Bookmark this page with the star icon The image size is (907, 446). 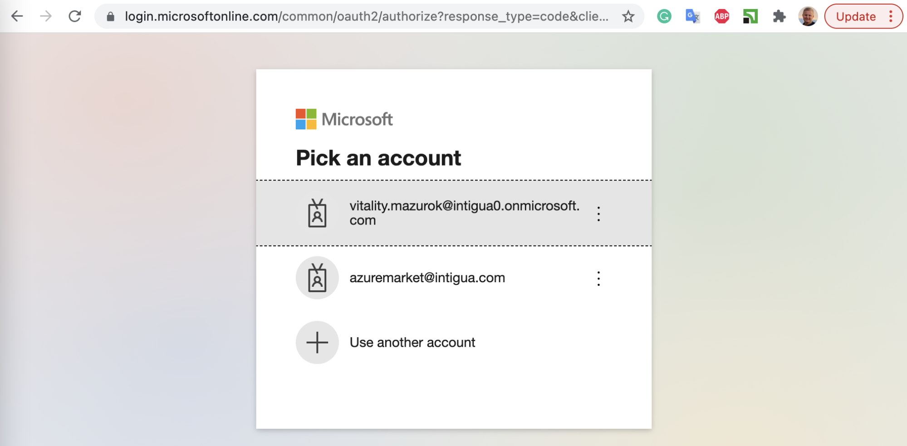[628, 17]
